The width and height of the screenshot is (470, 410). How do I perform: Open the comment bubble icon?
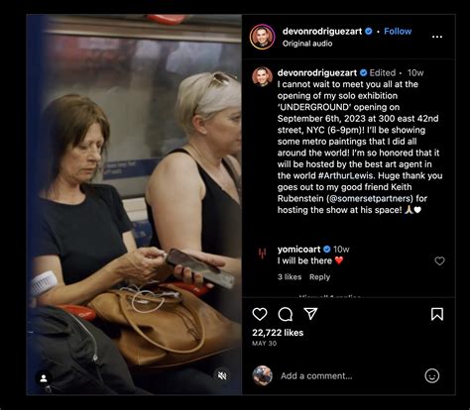click(x=286, y=314)
